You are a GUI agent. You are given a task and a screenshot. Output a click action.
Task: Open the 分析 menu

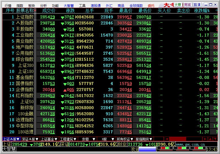[x=43, y=5]
